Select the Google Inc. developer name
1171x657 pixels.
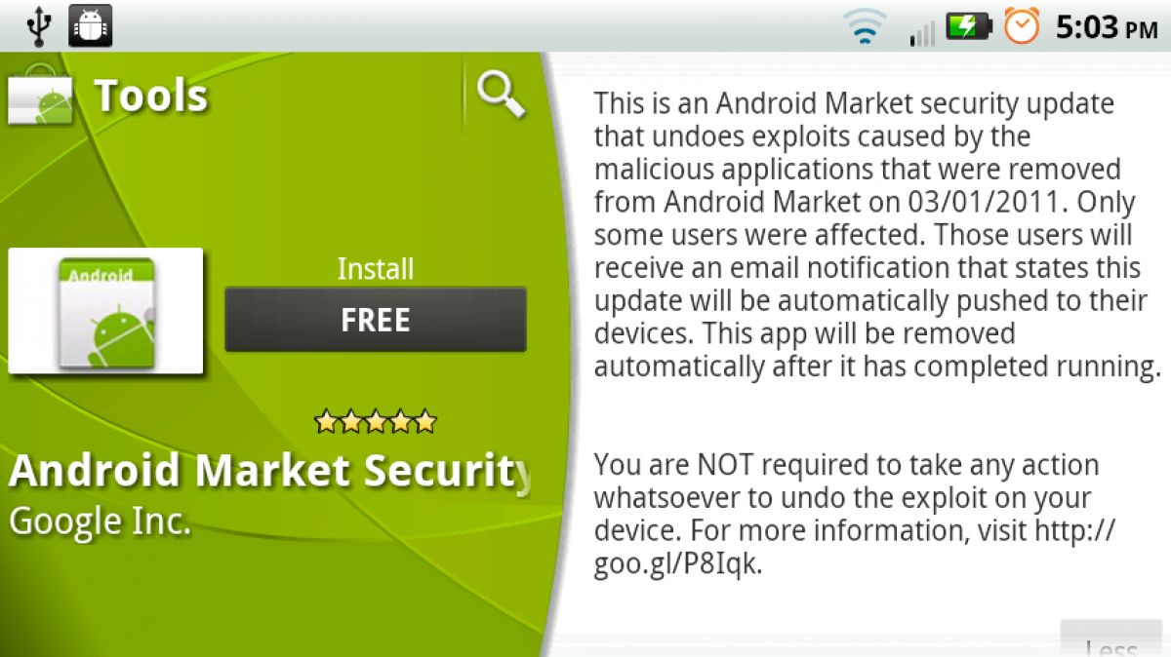tap(101, 522)
